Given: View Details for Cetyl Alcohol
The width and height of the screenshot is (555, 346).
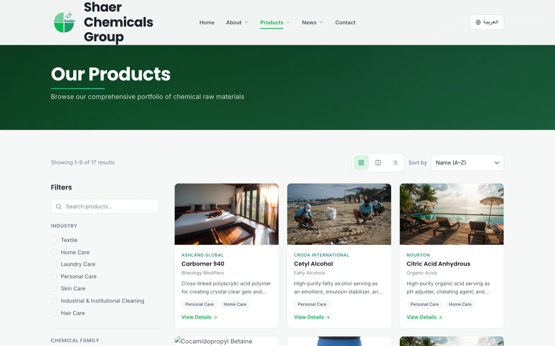Looking at the screenshot, I should coord(312,317).
